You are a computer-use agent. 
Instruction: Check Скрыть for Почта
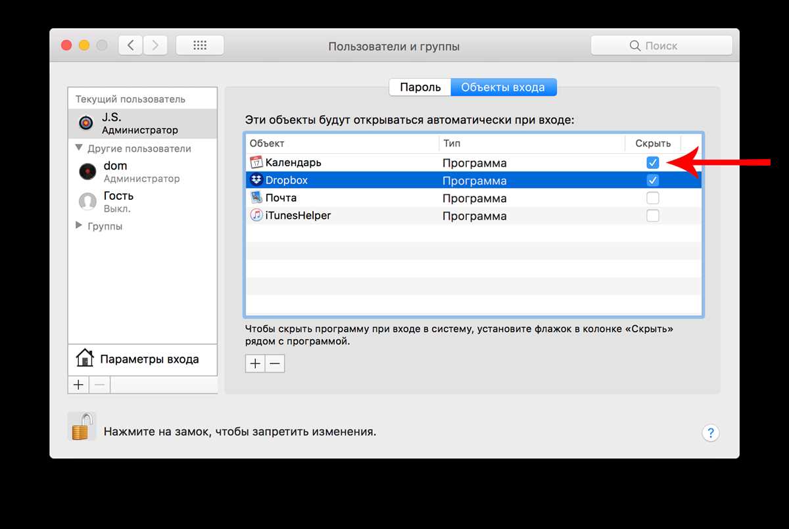click(653, 198)
